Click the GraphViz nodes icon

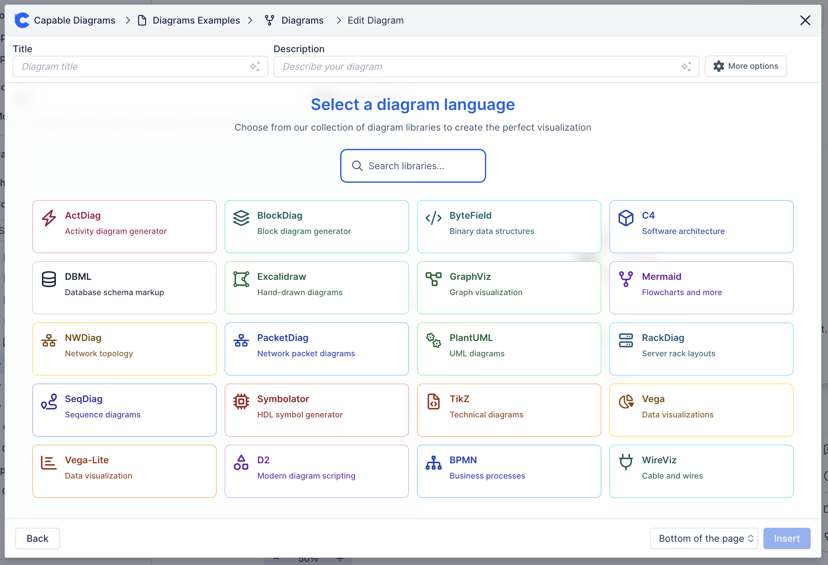(x=434, y=279)
